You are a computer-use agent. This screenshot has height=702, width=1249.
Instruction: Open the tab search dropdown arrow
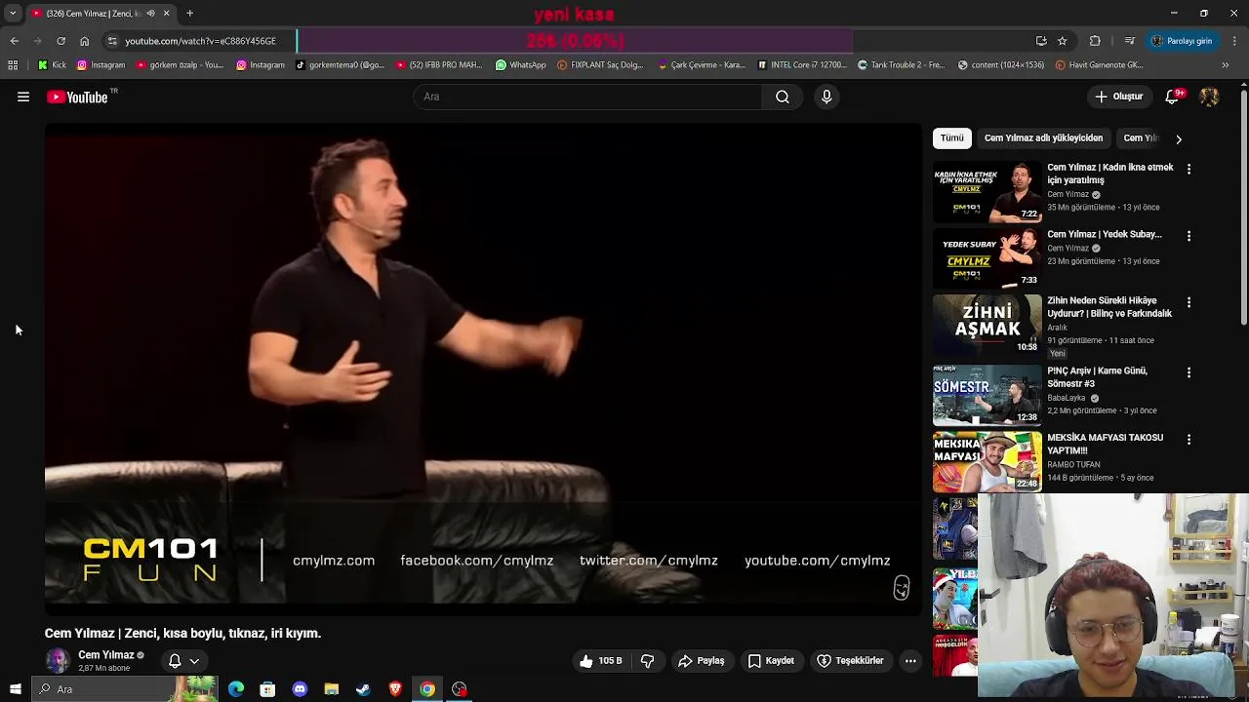click(13, 14)
